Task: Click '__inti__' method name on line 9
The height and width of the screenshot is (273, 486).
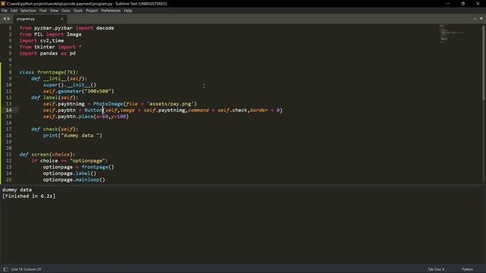Action: (55, 79)
